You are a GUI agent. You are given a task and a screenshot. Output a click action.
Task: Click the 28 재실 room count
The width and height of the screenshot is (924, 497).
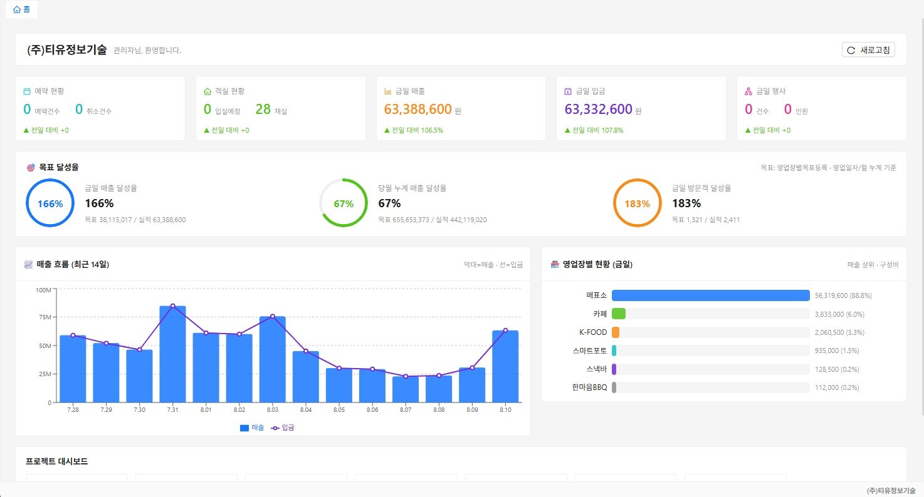(263, 110)
